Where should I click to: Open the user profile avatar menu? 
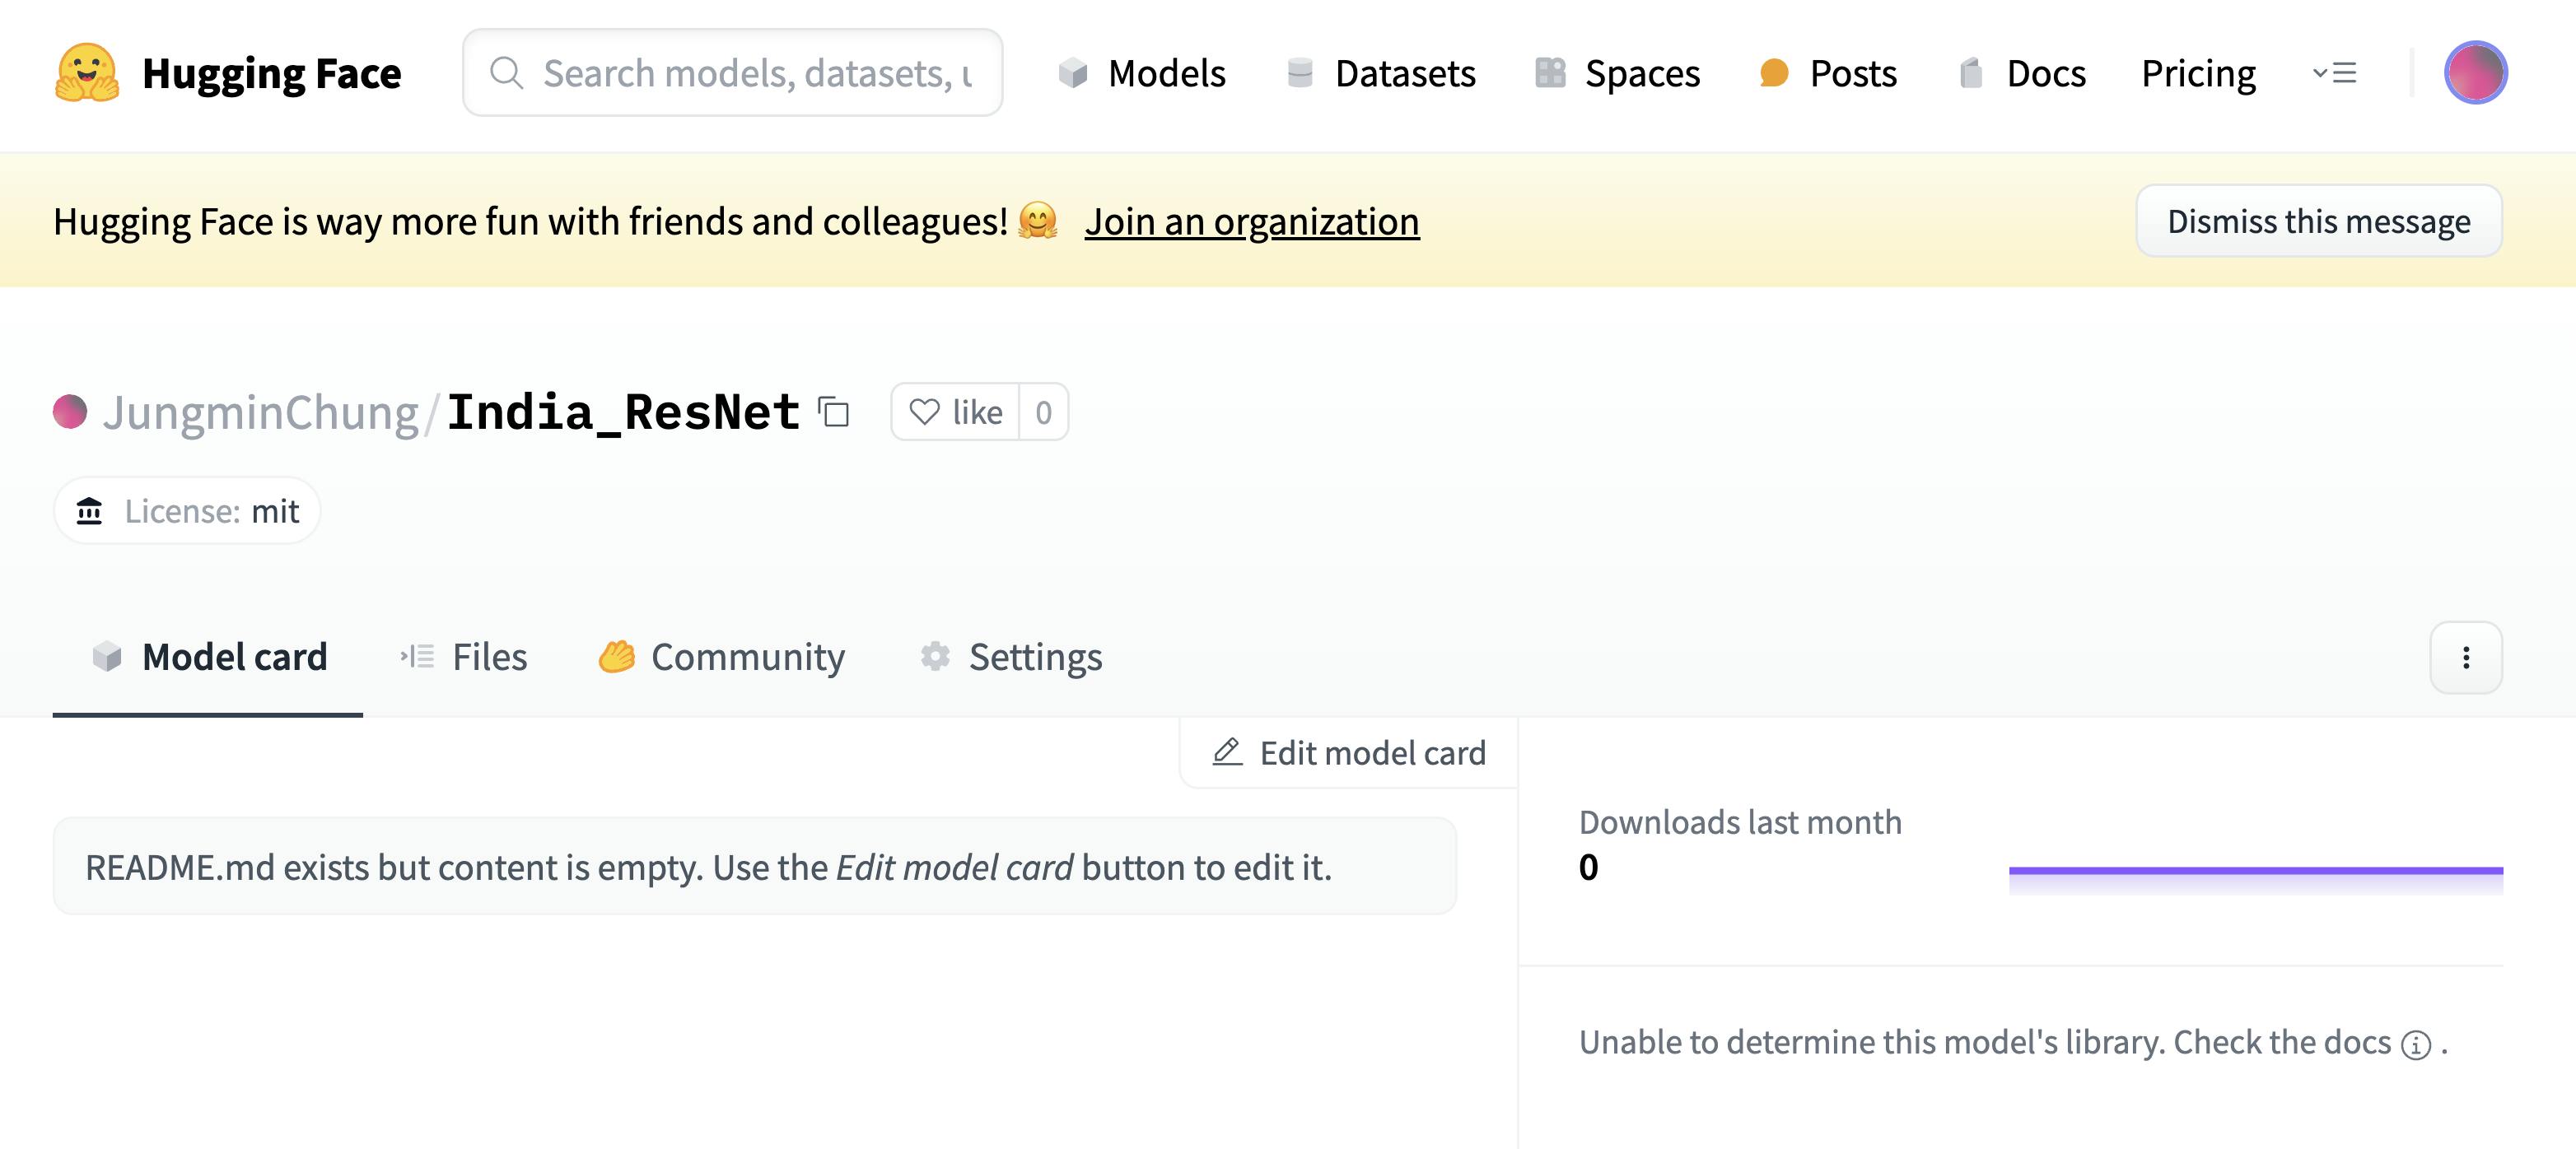coord(2475,72)
